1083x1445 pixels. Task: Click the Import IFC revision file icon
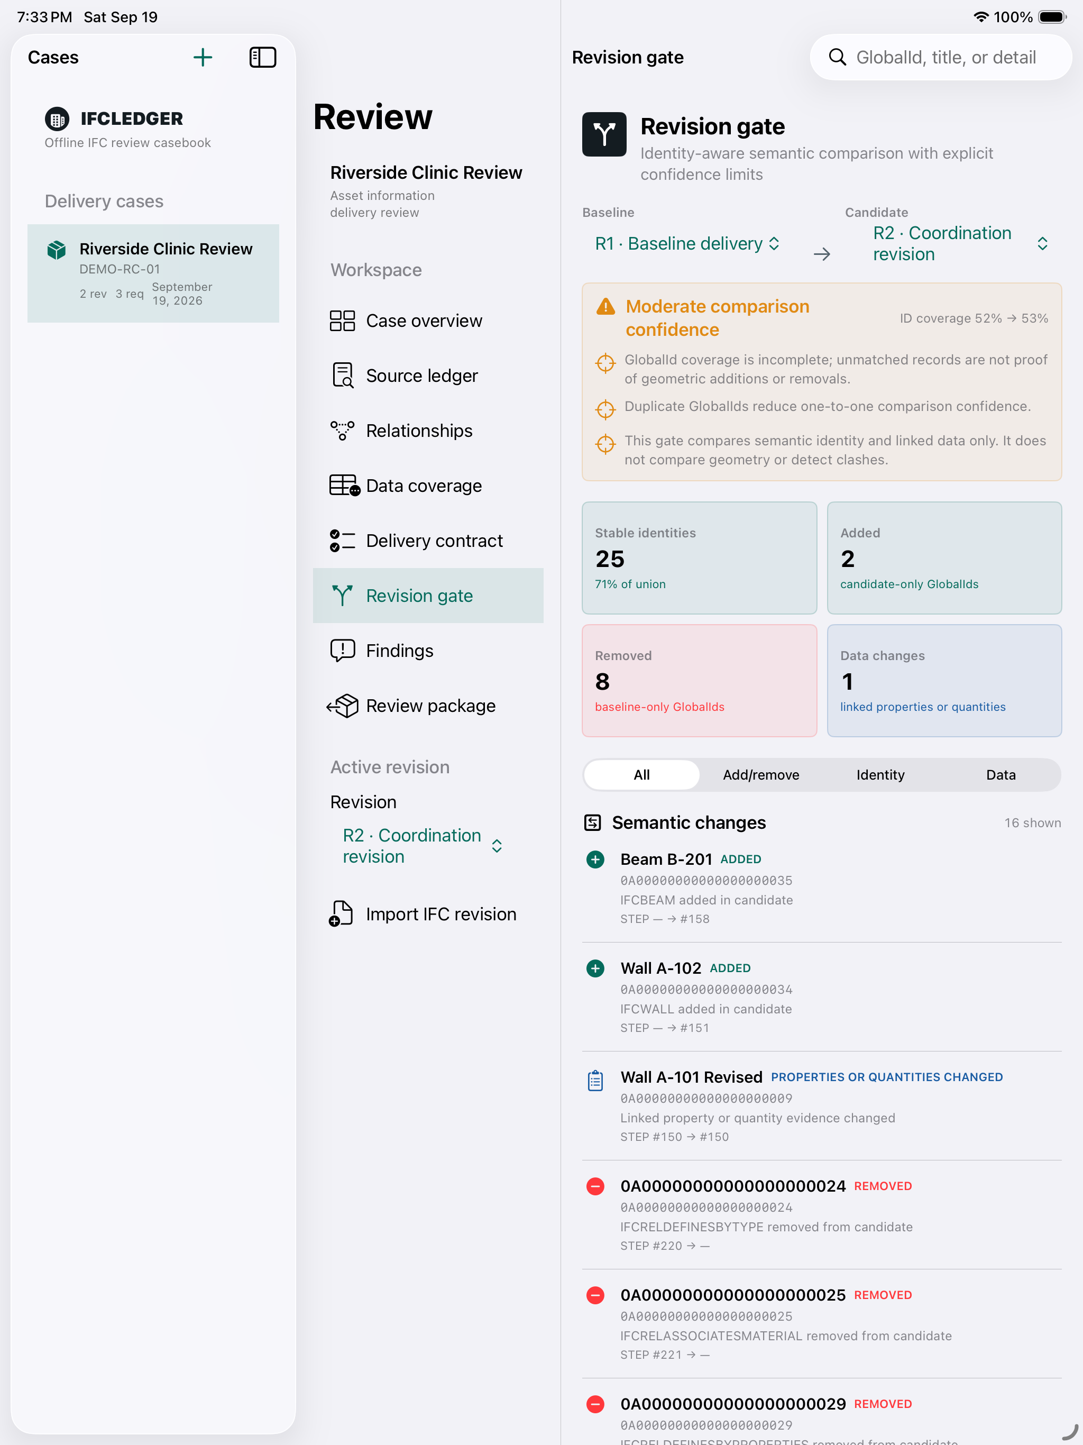[341, 913]
